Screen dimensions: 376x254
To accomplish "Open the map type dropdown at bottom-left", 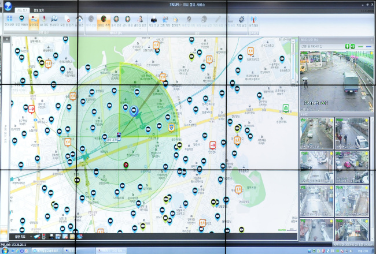I will pos(23,237).
